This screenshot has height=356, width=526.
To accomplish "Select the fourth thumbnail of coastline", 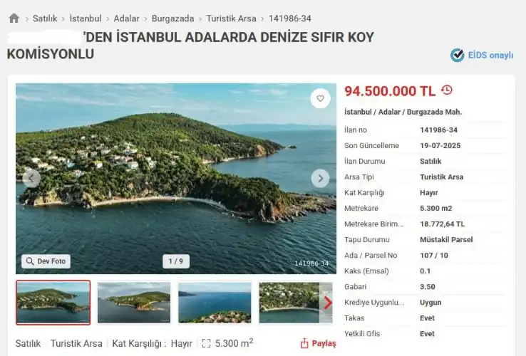I will (289, 303).
